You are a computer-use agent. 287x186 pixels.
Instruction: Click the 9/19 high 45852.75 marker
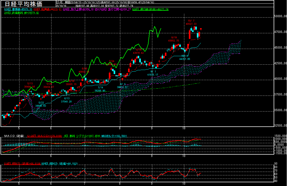(173, 39)
